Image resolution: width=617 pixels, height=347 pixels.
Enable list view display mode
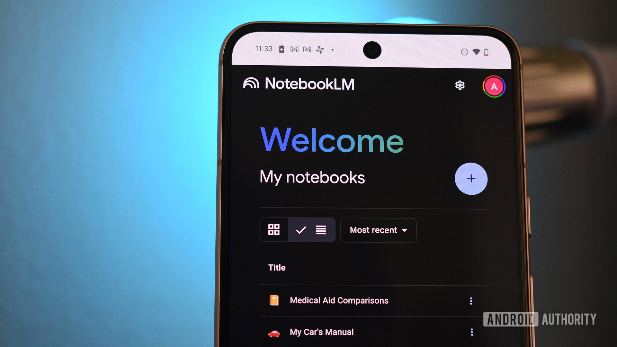click(321, 230)
